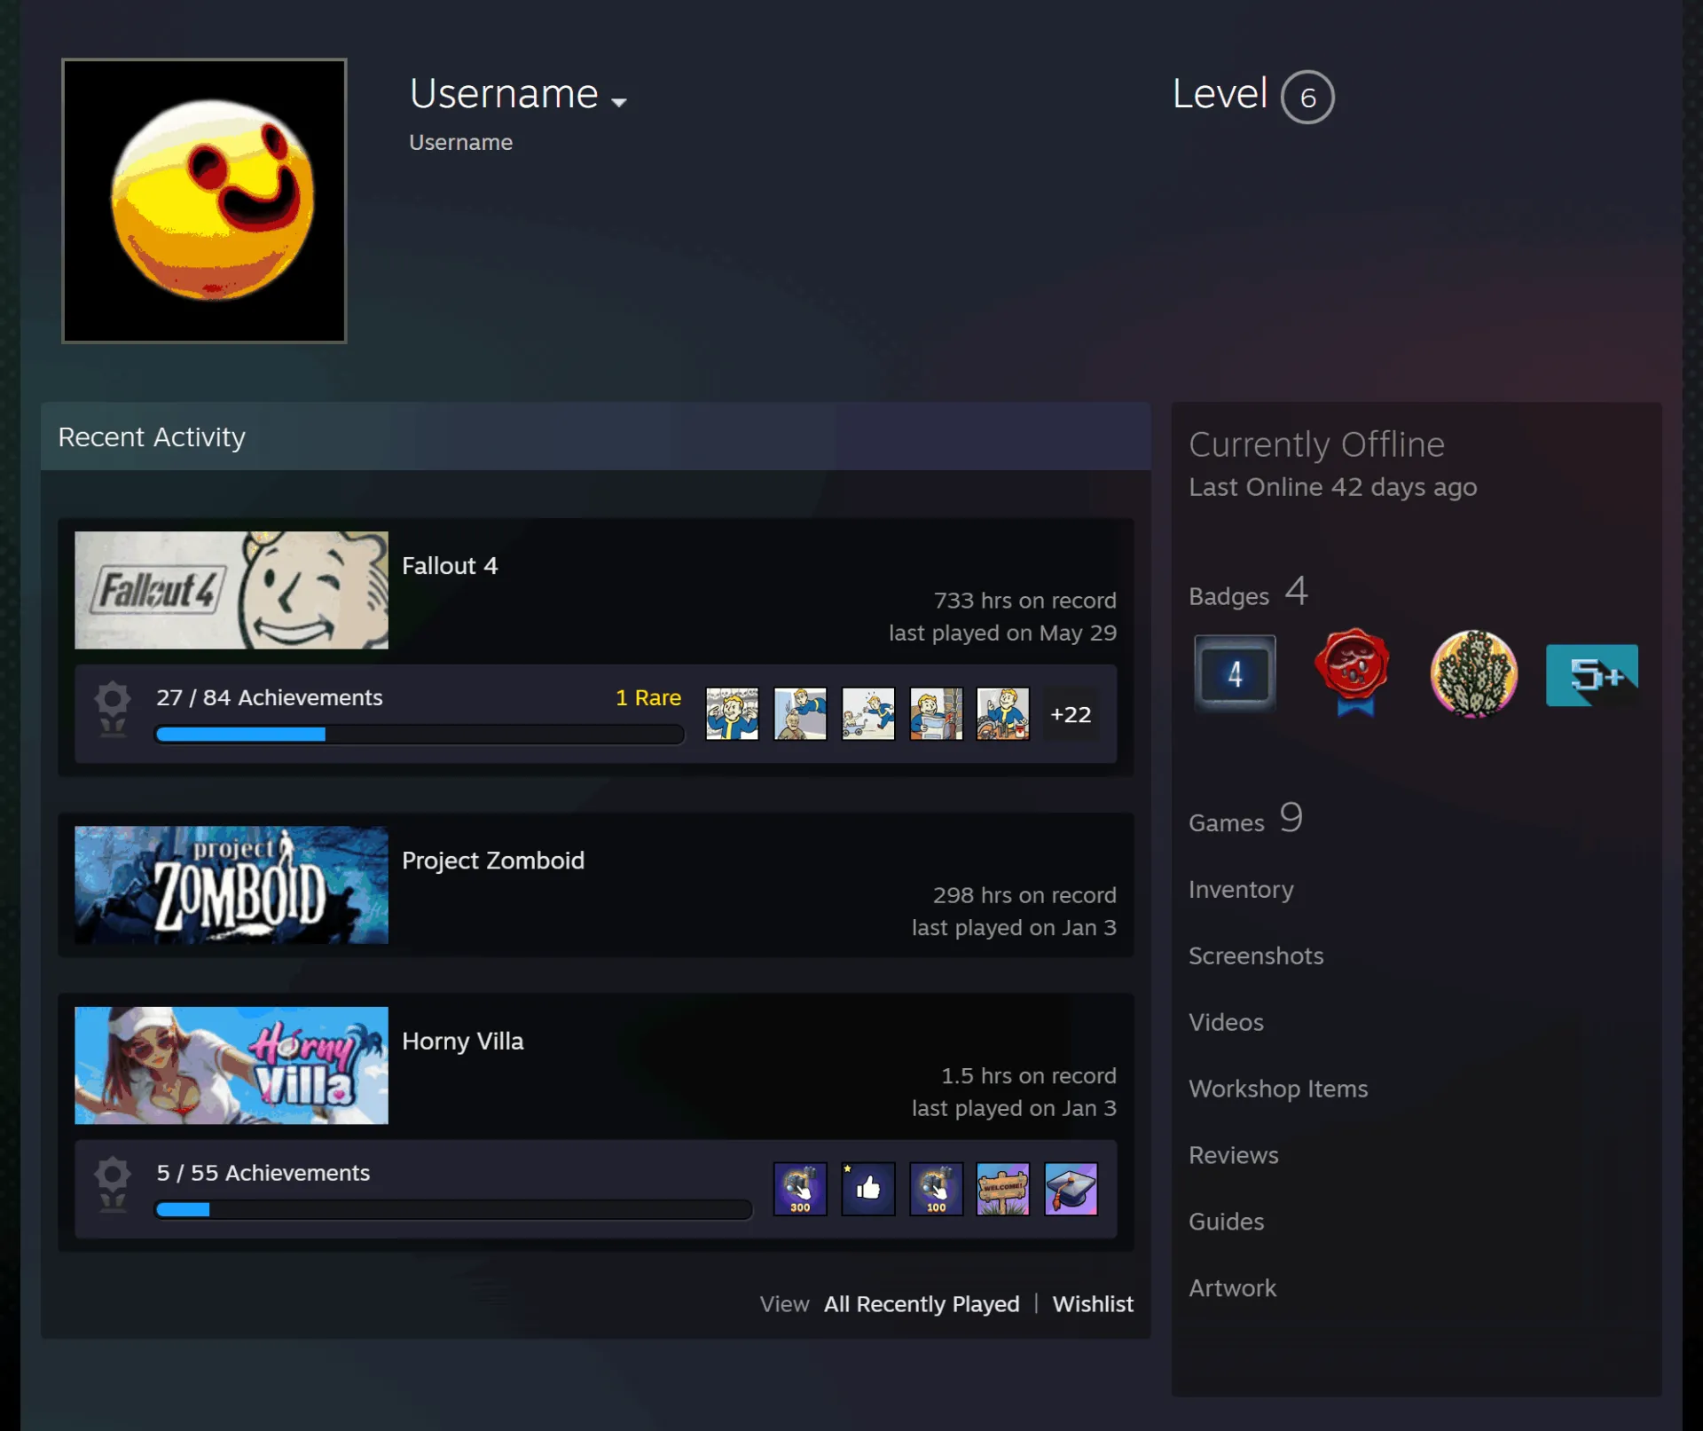Click the round cactus badge
The image size is (1703, 1431).
(x=1473, y=673)
